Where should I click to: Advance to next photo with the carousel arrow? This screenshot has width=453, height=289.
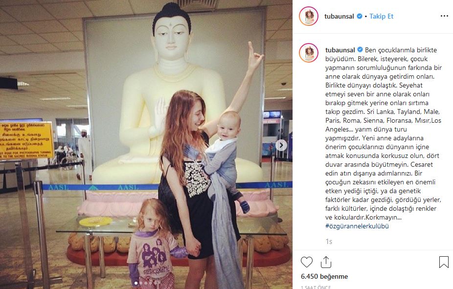[281, 145]
